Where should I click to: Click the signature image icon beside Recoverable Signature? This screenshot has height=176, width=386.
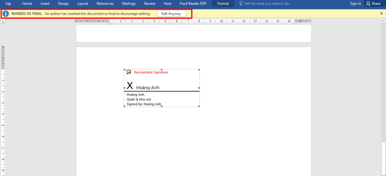(129, 72)
